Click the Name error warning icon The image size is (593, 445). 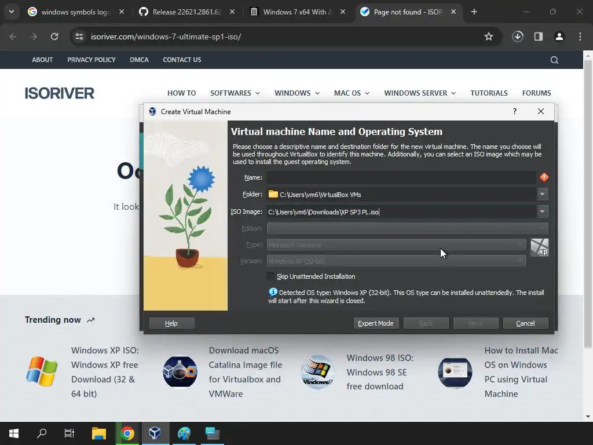[x=544, y=177]
